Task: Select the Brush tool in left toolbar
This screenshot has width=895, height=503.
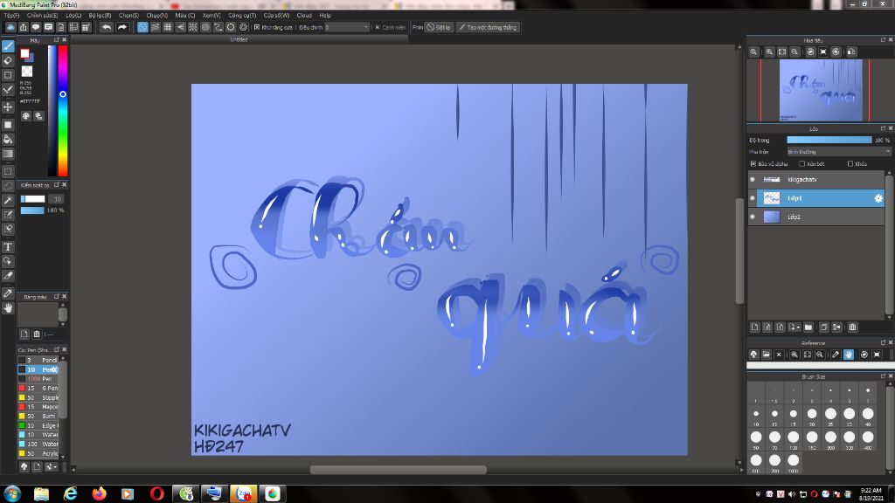Action: tap(8, 46)
